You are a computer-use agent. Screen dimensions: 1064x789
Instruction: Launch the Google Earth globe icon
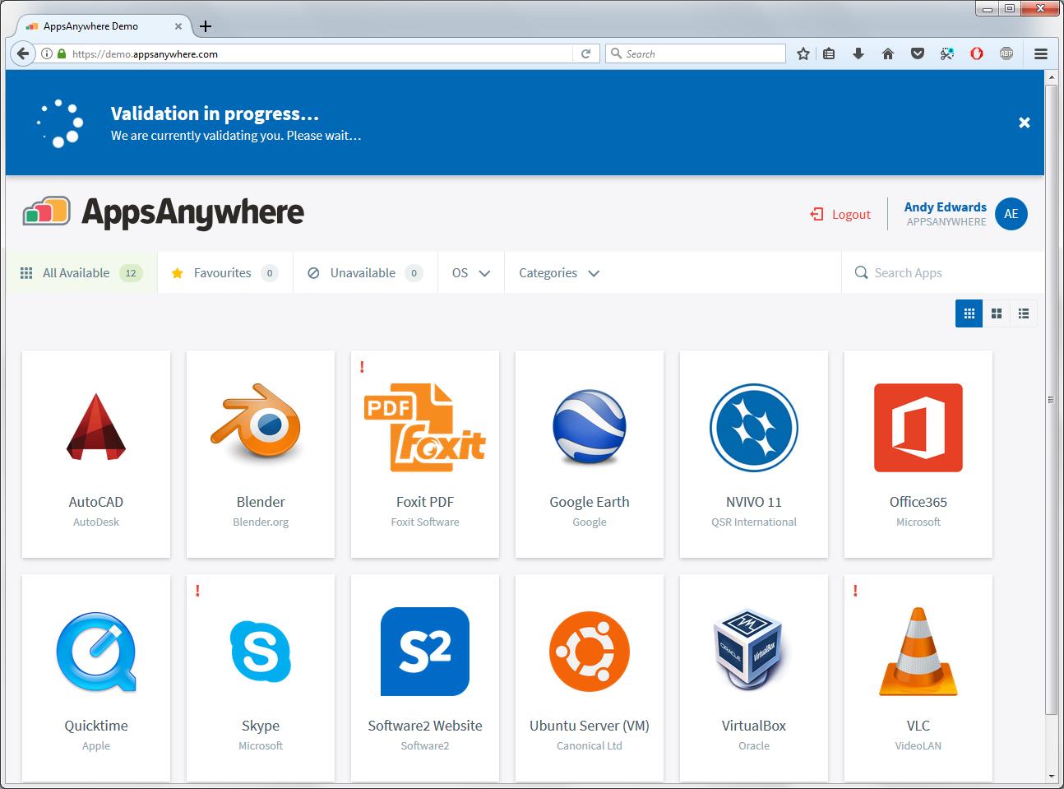(590, 427)
